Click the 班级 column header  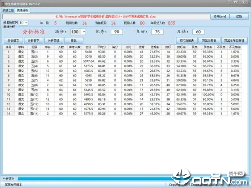coord(34,47)
